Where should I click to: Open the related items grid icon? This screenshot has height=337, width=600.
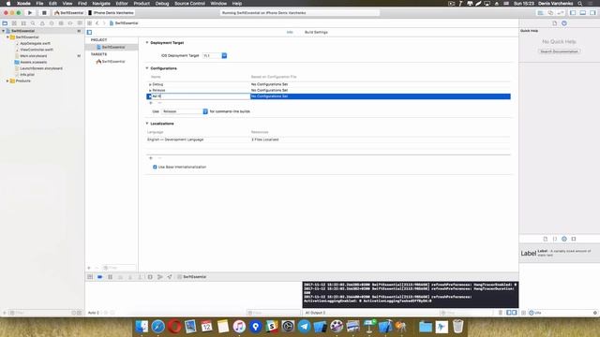90,23
